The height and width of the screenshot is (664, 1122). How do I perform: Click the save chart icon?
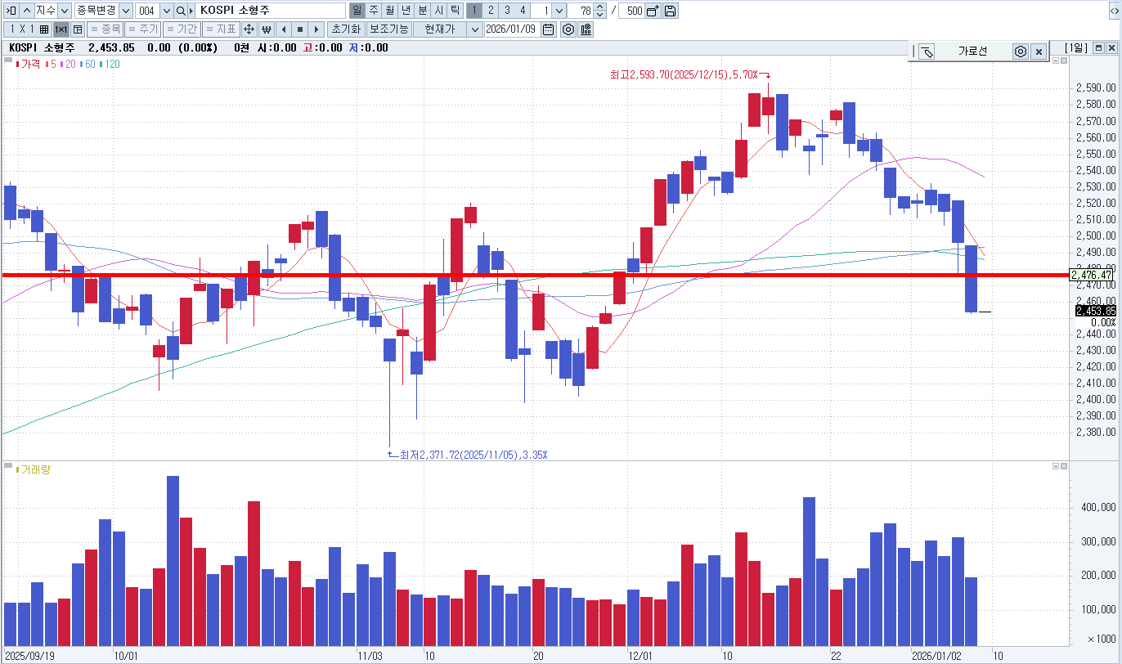pos(670,11)
